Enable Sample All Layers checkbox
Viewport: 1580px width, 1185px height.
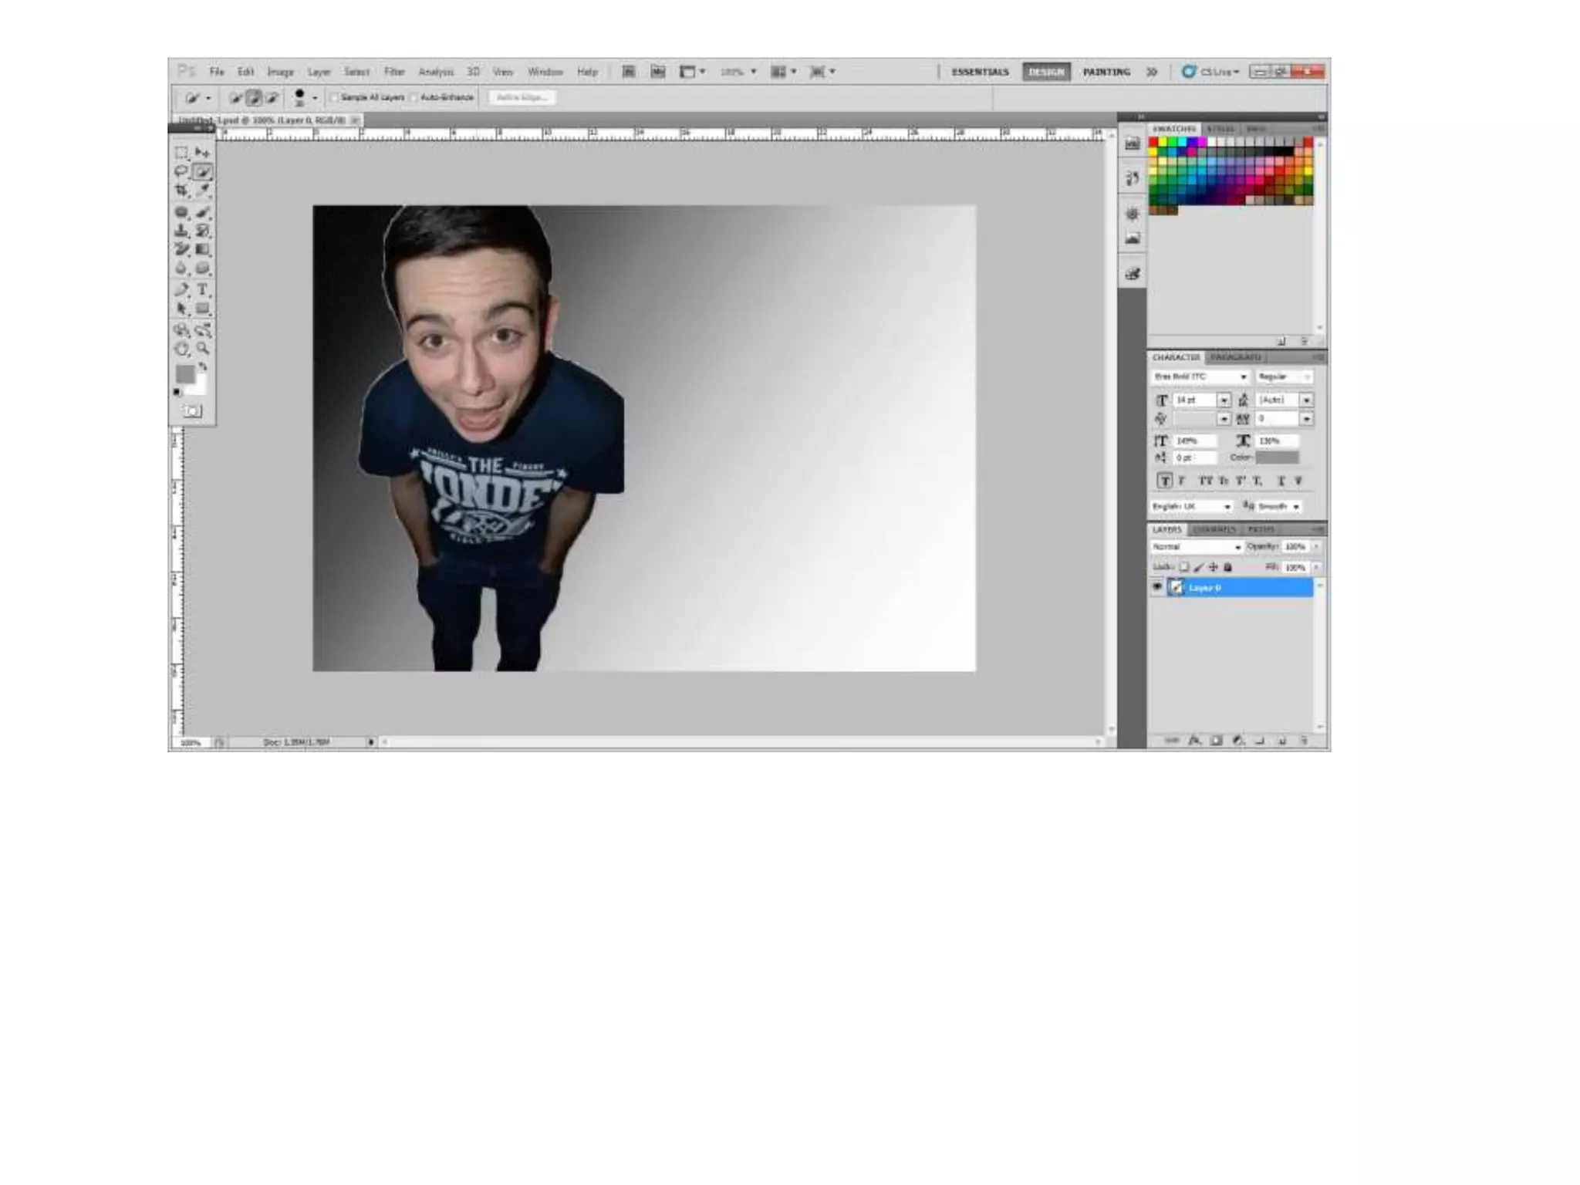tap(335, 98)
